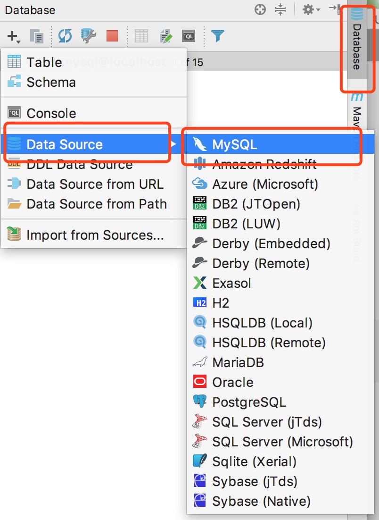The image size is (379, 520).
Task: Choose Table from the new item menu
Action: (x=94, y=62)
